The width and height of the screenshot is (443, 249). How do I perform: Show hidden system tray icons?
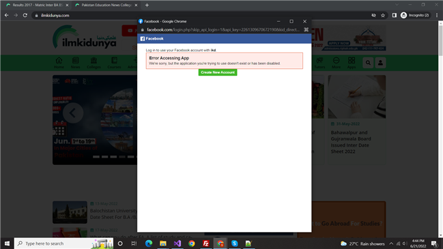pyautogui.click(x=391, y=244)
